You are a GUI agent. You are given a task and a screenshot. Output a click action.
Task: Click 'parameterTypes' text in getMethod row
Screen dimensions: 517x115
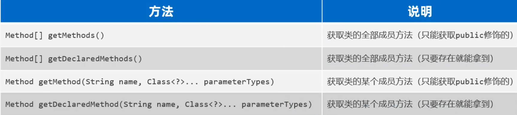(x=237, y=82)
